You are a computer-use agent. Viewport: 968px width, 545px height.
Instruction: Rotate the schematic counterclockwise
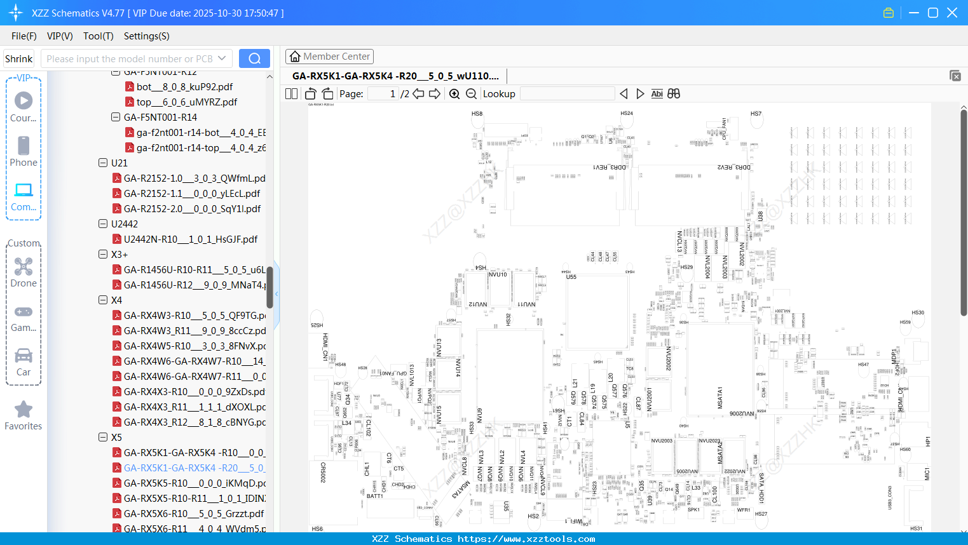(x=311, y=94)
